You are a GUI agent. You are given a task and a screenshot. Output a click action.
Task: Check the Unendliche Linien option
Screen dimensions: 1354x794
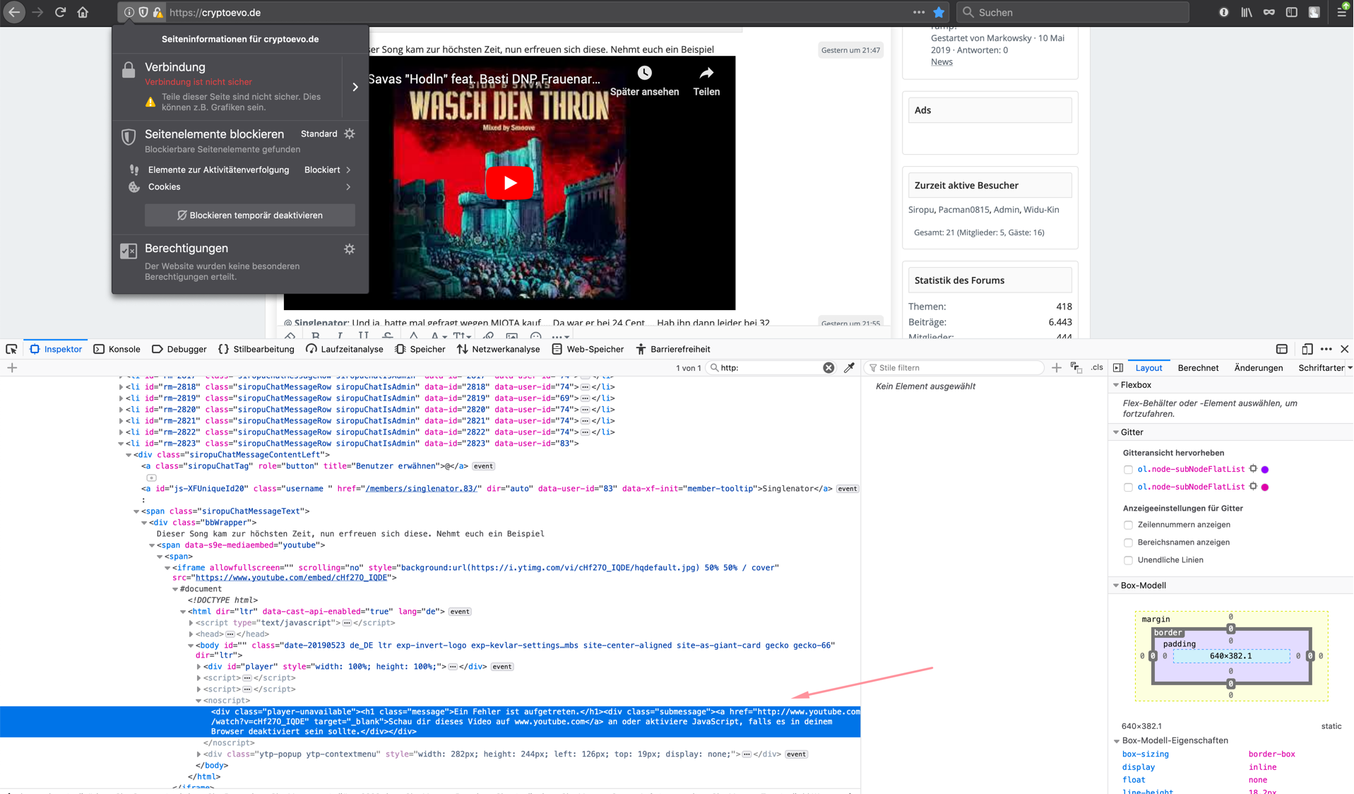[1128, 560]
